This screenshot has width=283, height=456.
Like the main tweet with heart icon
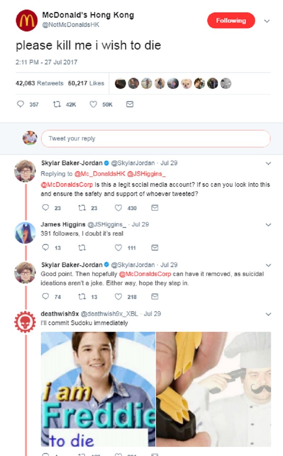coord(93,104)
